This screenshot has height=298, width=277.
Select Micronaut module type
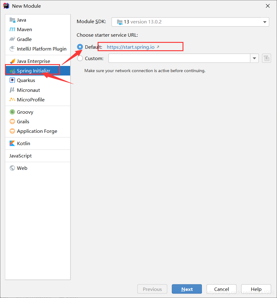click(38, 90)
